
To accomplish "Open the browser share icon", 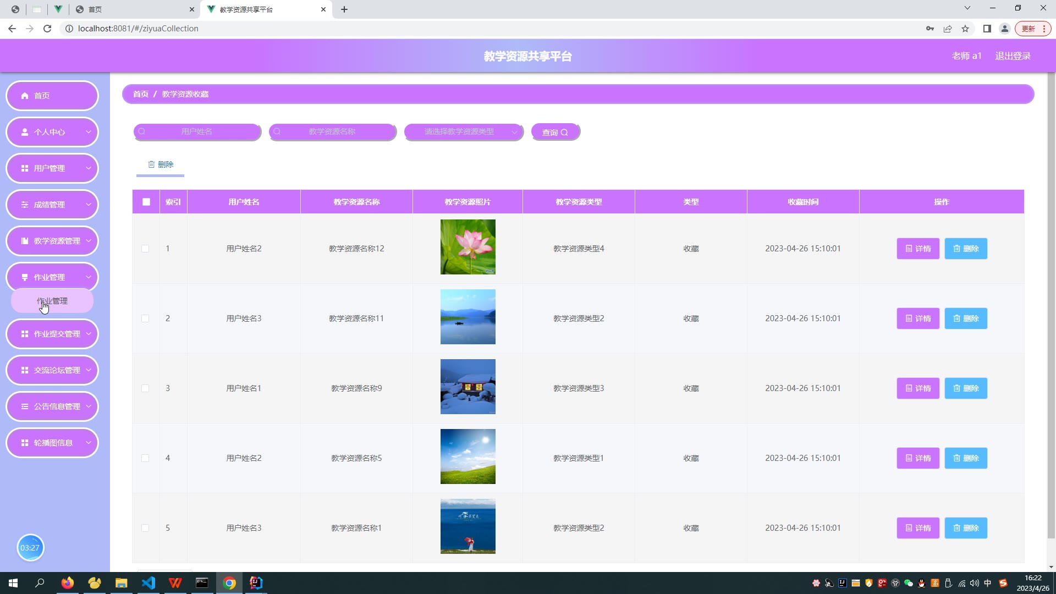I will 948,29.
